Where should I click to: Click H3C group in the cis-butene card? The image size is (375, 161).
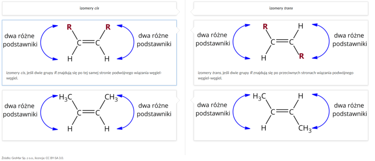point(66,97)
